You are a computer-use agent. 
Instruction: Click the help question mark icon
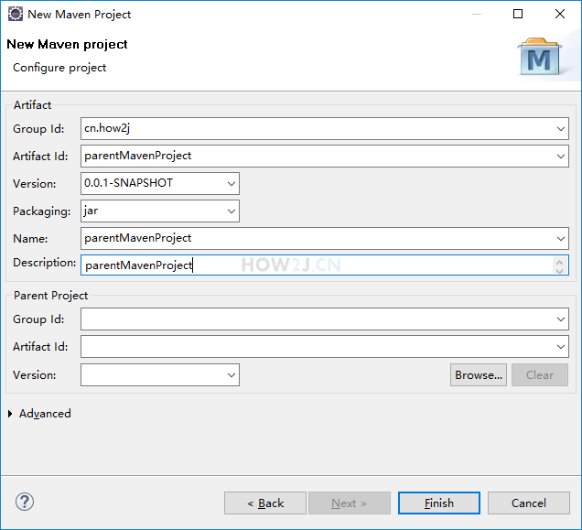25,502
